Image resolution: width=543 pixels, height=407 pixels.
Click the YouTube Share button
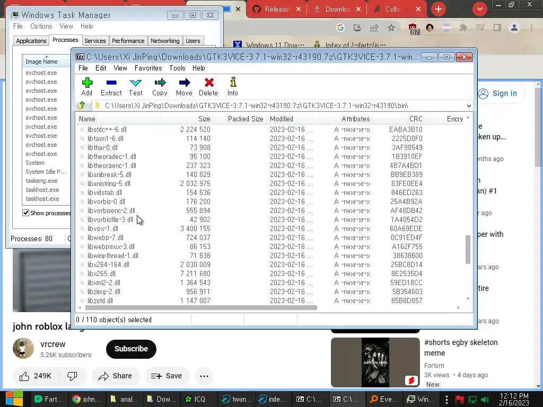[116, 376]
